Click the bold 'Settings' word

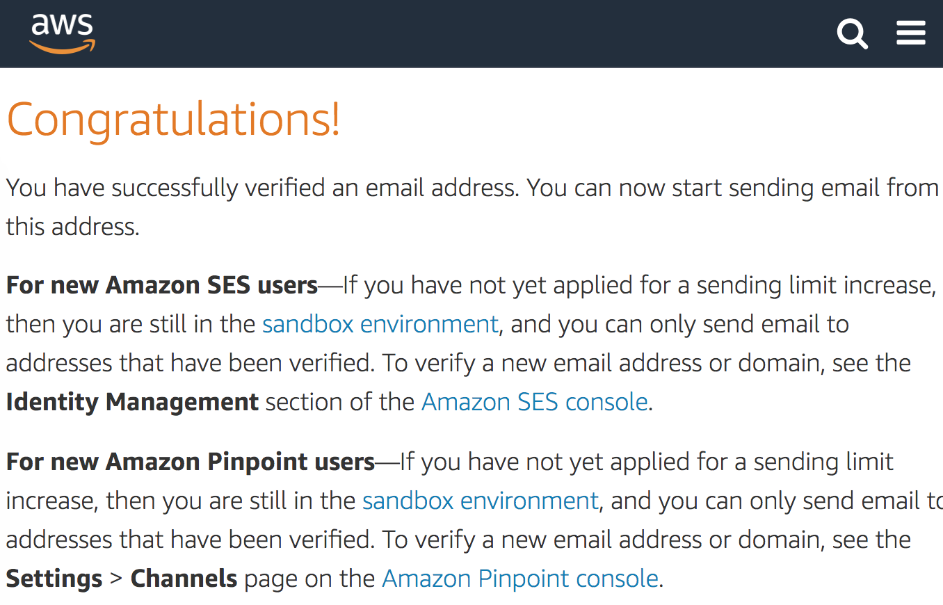54,579
